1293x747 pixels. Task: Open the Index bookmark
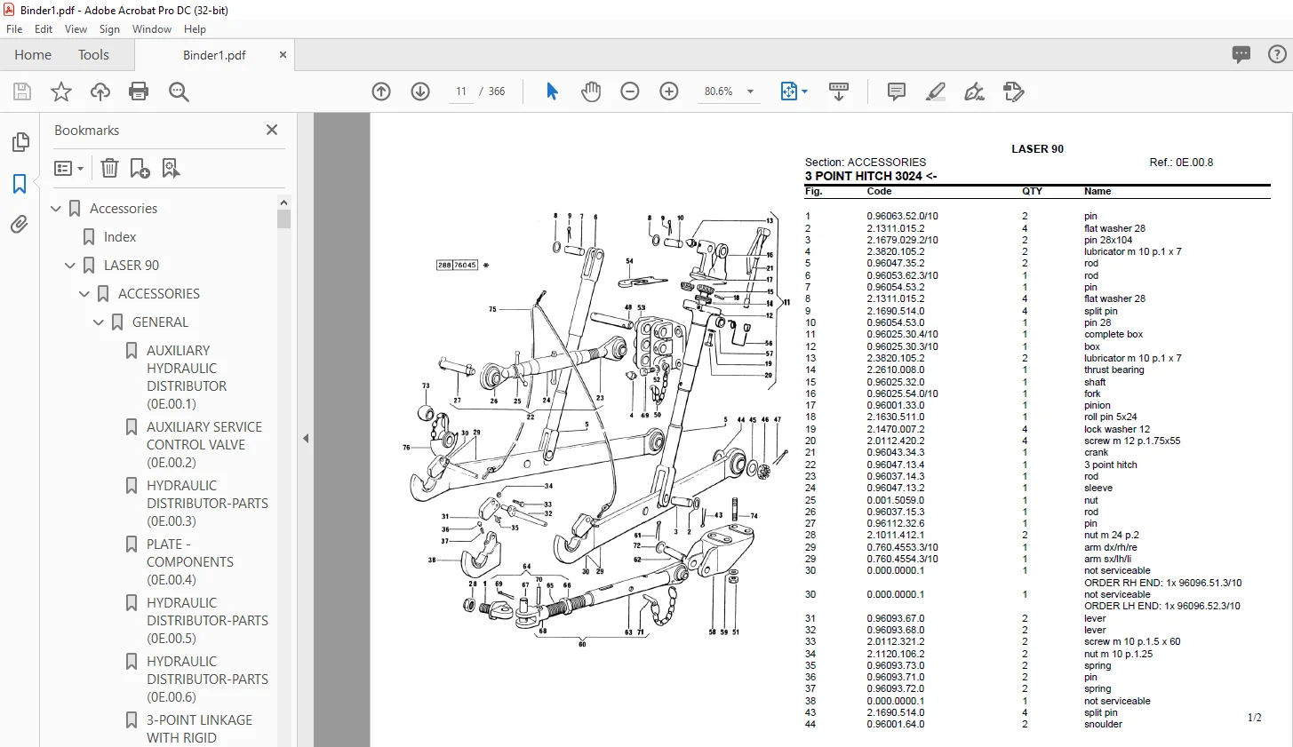click(120, 237)
